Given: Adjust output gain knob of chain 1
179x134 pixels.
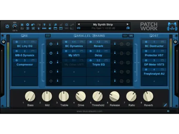Looking at the screenshot, I should point(115,43).
